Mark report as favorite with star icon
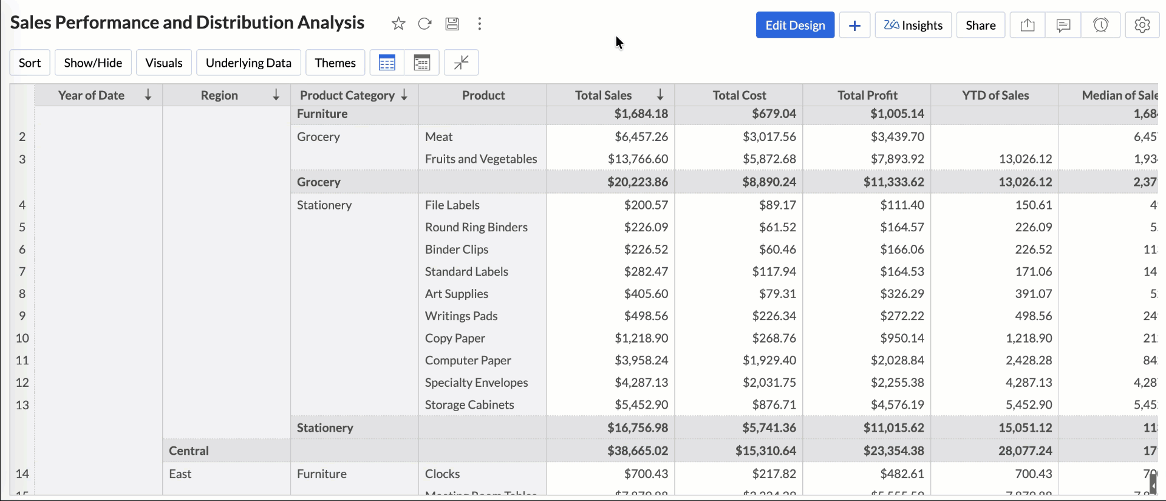The height and width of the screenshot is (501, 1166). click(398, 24)
